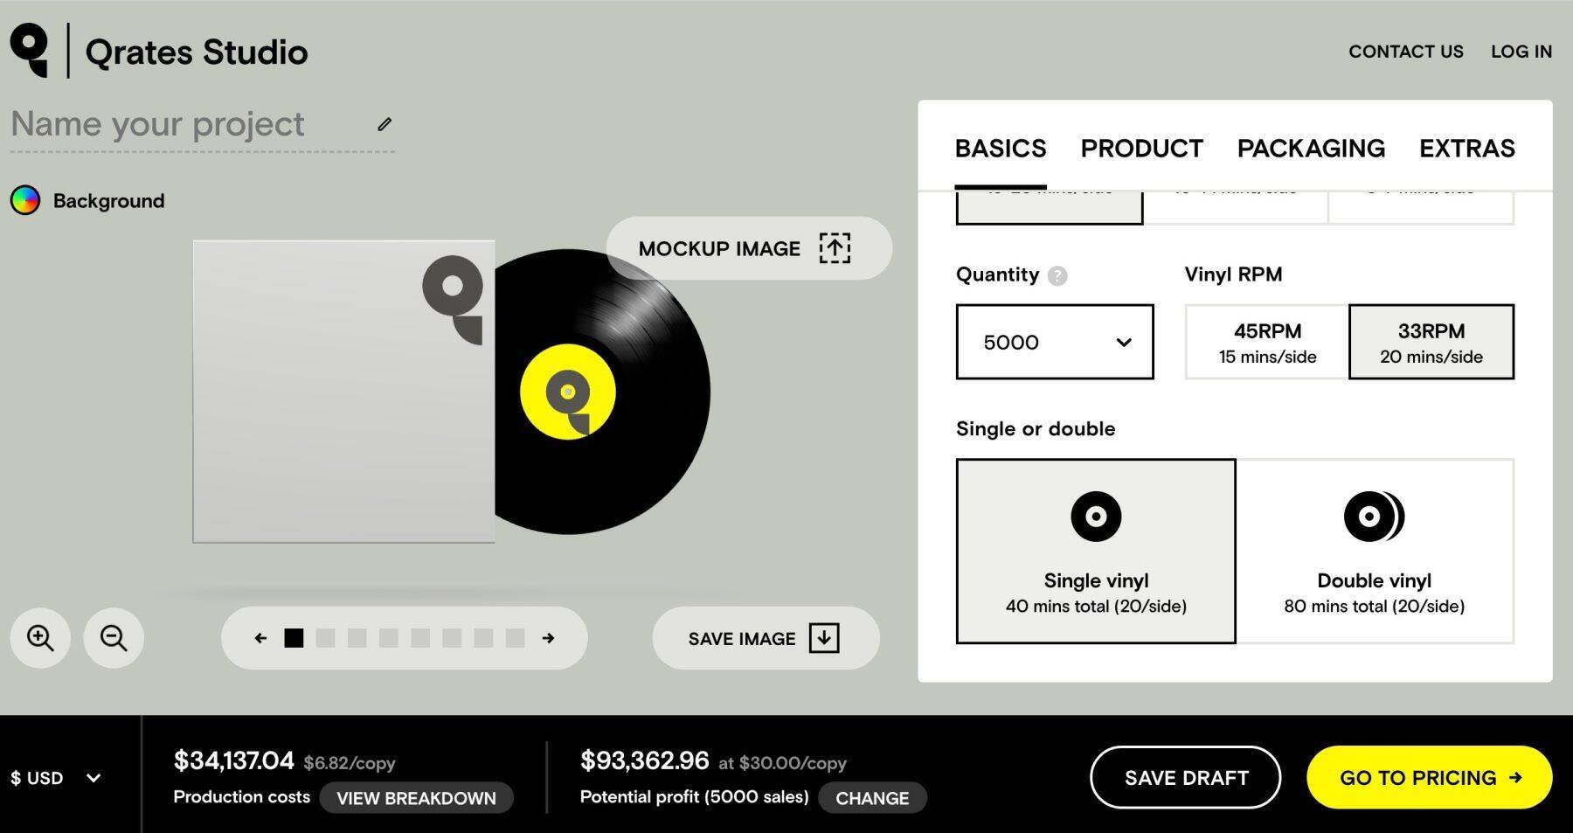Click the Save Image download icon
Viewport: 1573px width, 833px height.
tap(822, 638)
